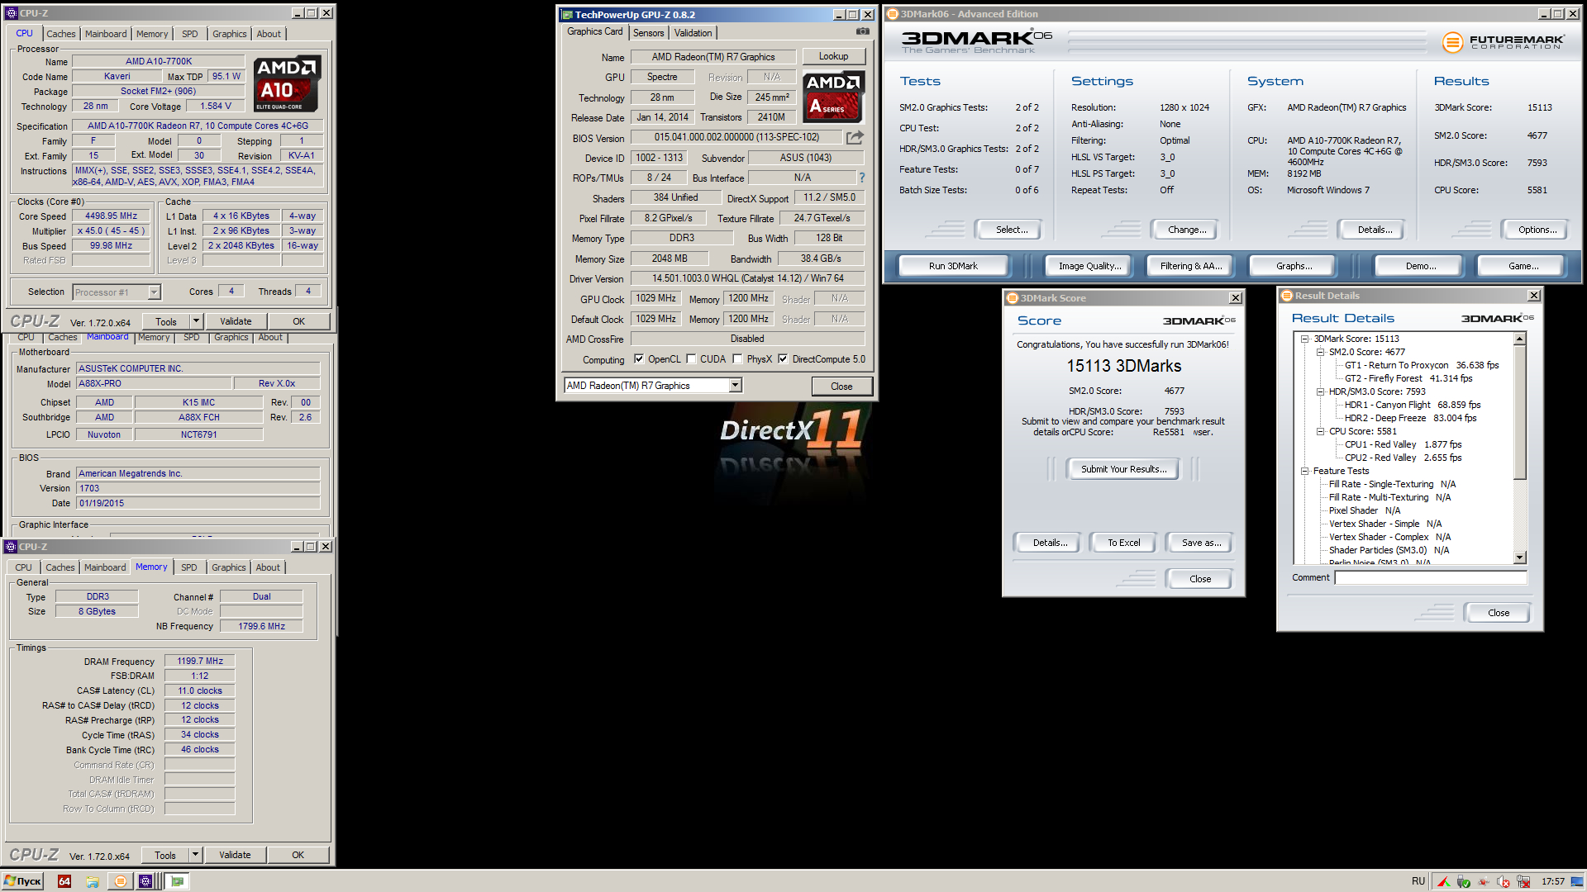Click the muted volume tray icon
The width and height of the screenshot is (1587, 892).
click(1504, 881)
